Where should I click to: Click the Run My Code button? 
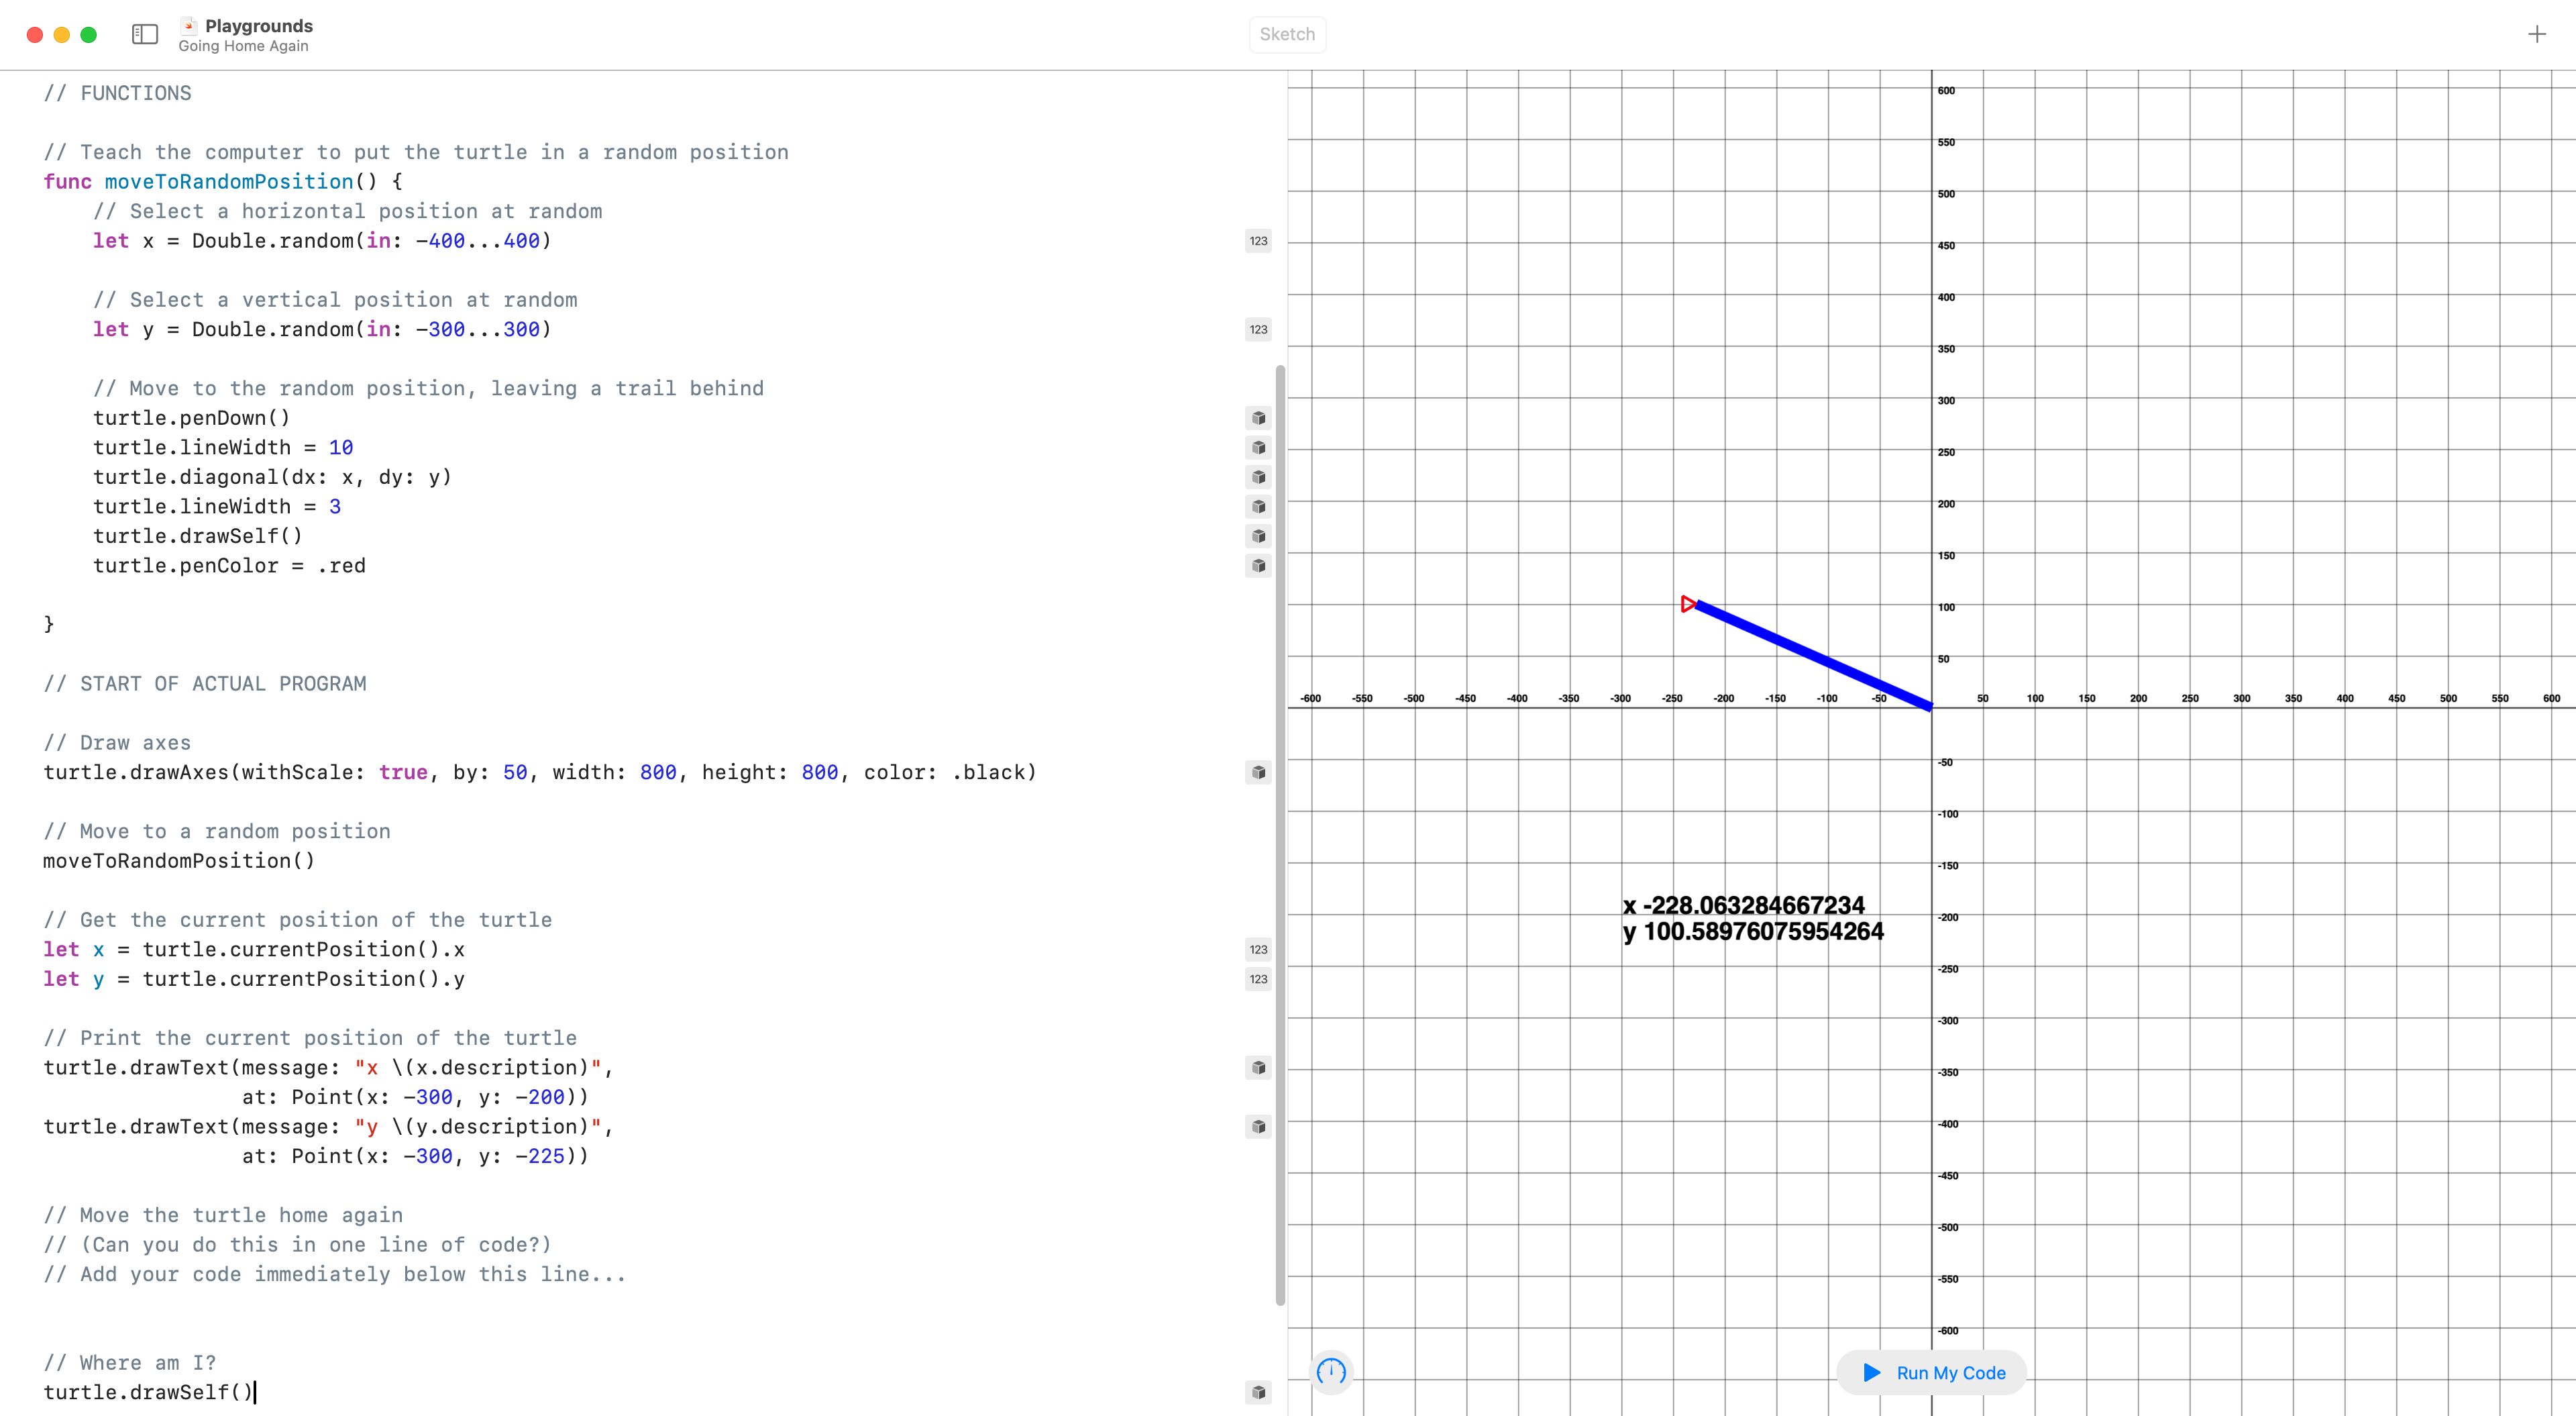1932,1373
